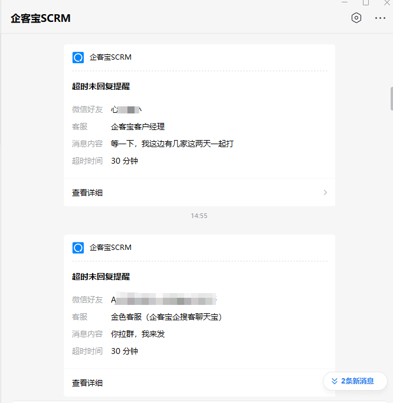Click 金色客服（企客宝企搜客聊天宝） service name
This screenshot has width=393, height=403.
tap(166, 317)
